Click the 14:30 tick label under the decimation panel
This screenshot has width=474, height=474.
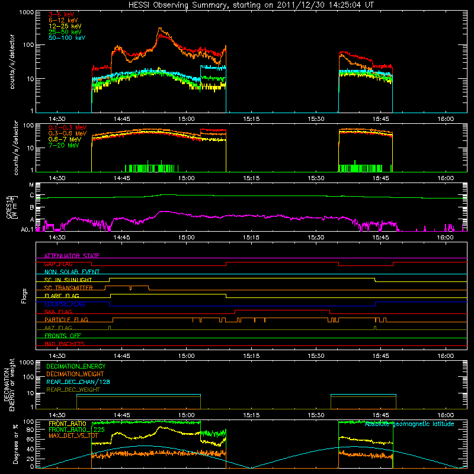(57, 415)
